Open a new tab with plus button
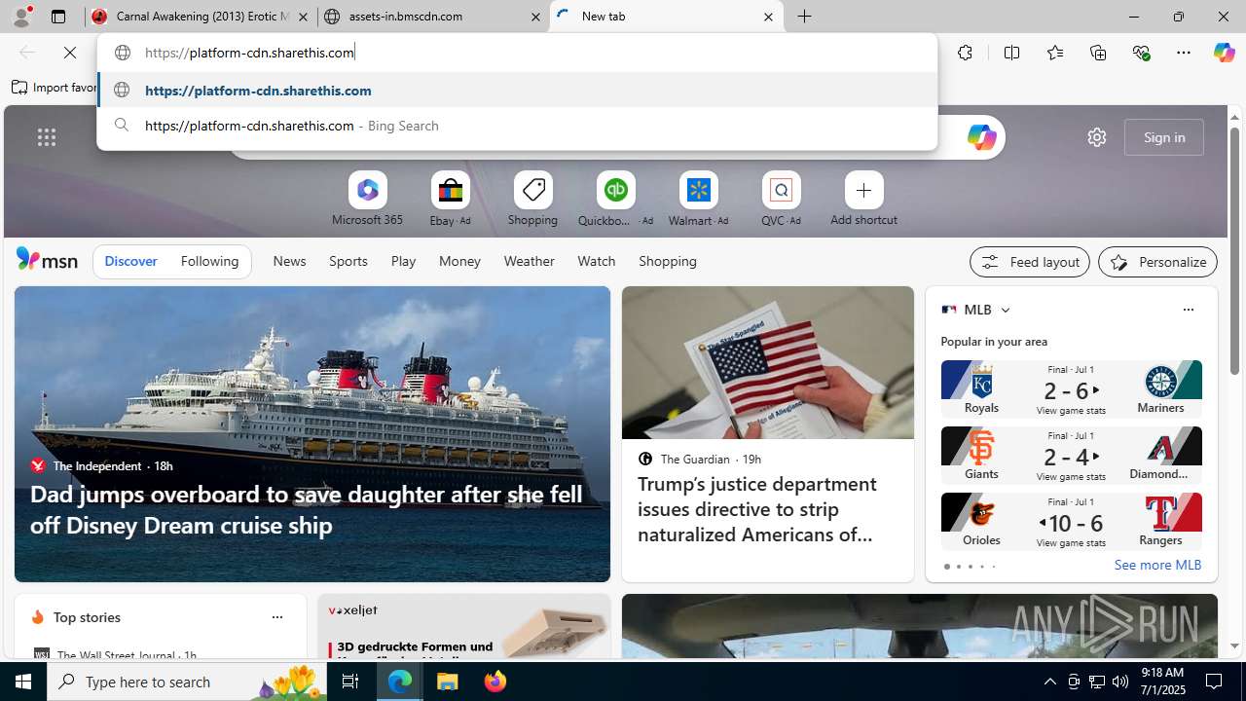This screenshot has width=1246, height=701. tap(805, 17)
